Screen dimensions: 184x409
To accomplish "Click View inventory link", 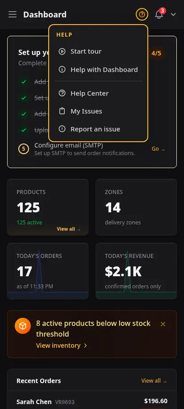I will click(62, 346).
